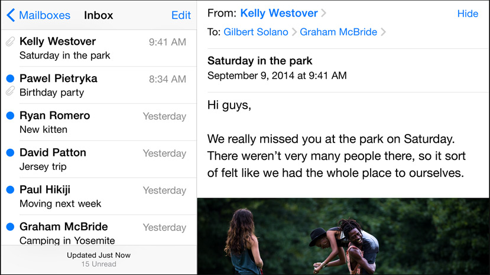
Task: Tap the unread dot next to Ryan Romero
Action: click(10, 116)
